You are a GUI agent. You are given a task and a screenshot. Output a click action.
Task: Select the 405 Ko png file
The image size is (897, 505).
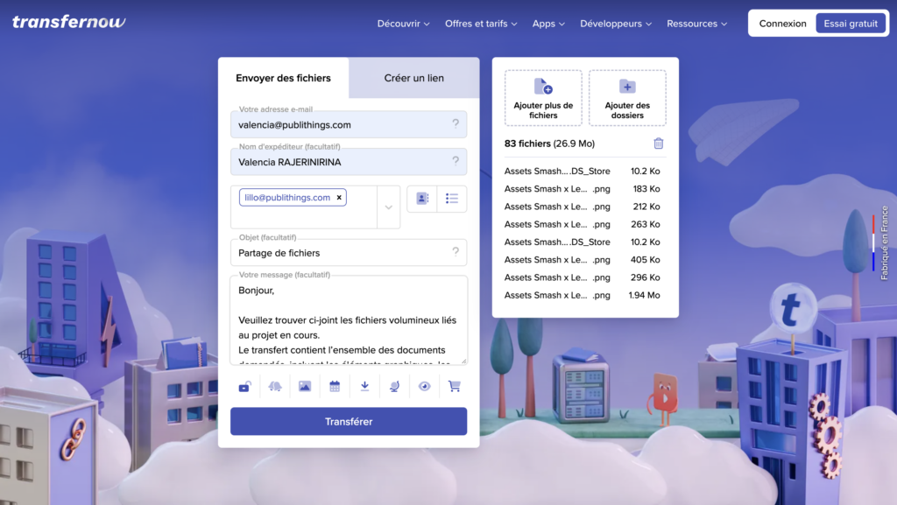click(x=583, y=259)
